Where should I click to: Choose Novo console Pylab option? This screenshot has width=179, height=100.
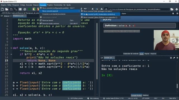[x=100, y=11]
